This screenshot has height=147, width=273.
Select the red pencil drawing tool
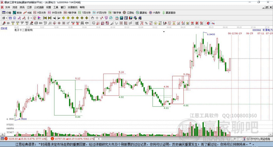(4, 23)
